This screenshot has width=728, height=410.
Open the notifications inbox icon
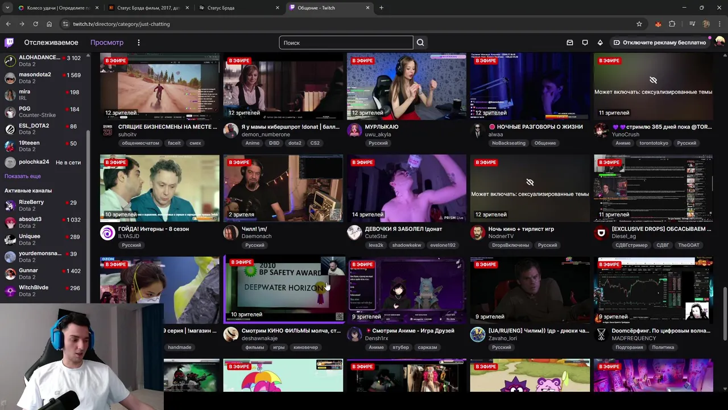570,43
